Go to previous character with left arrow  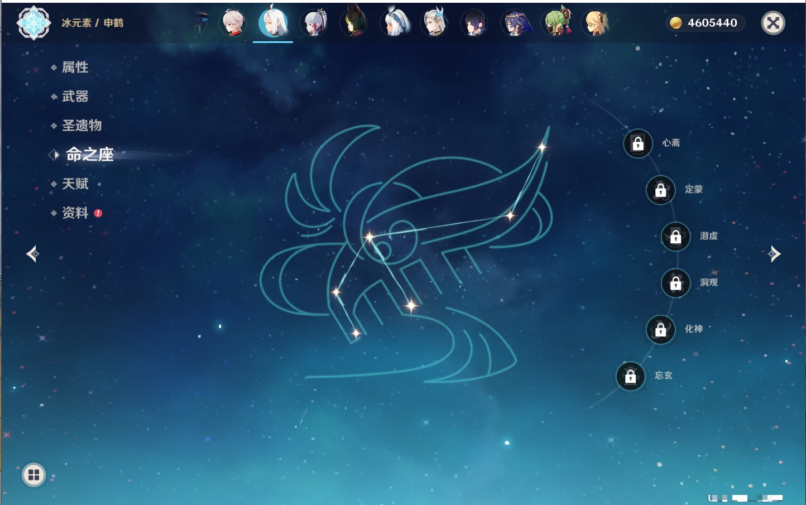(32, 254)
